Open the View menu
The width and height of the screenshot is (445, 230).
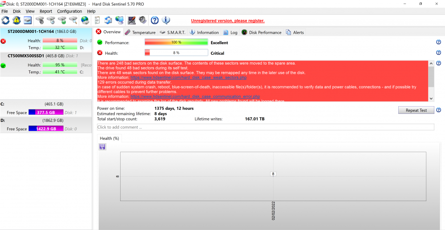tap(30, 11)
